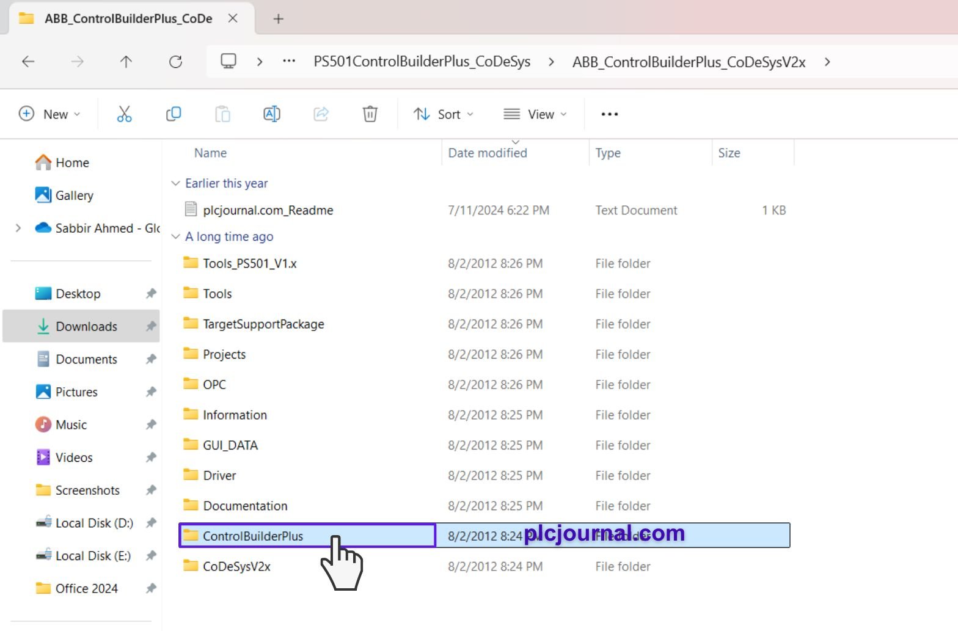Expand chevron after ABB_ControlBuilderPlus_CoDeSysV2x
Image resolution: width=958 pixels, height=631 pixels.
point(827,62)
